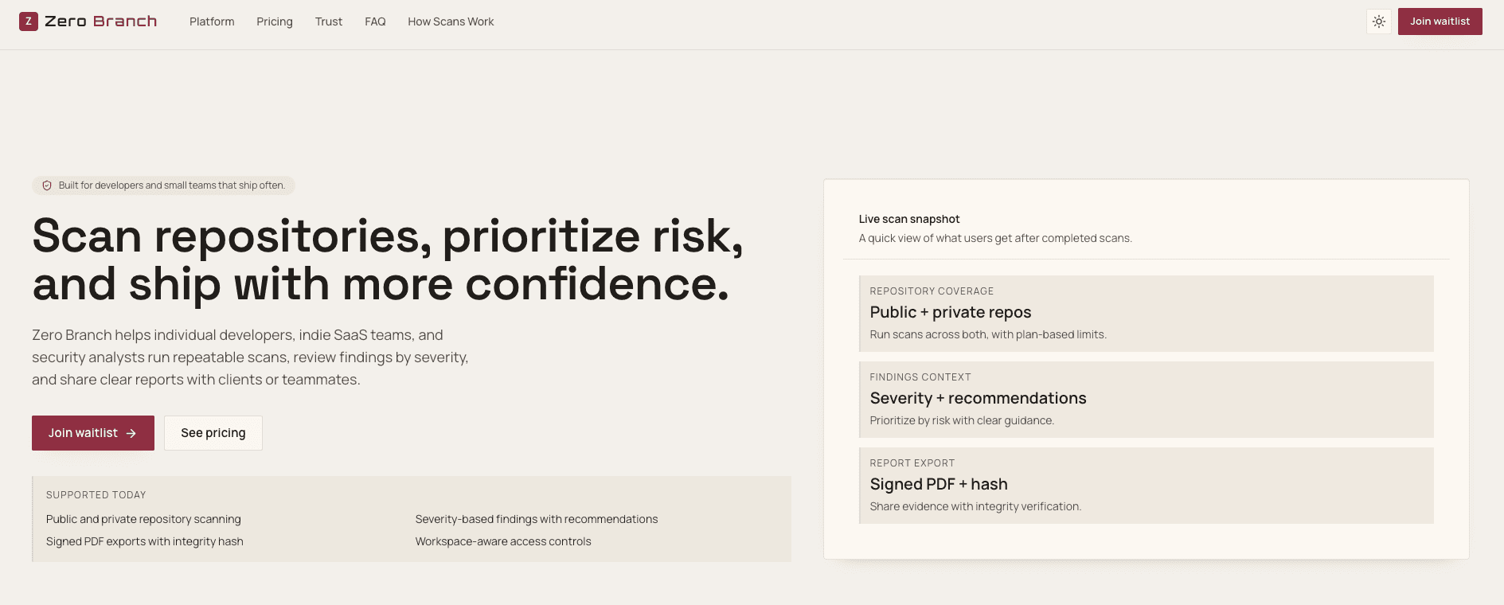
Task: Click the See pricing button
Action: click(x=213, y=433)
